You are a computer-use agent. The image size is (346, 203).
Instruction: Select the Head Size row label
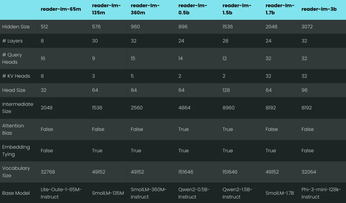click(x=14, y=90)
